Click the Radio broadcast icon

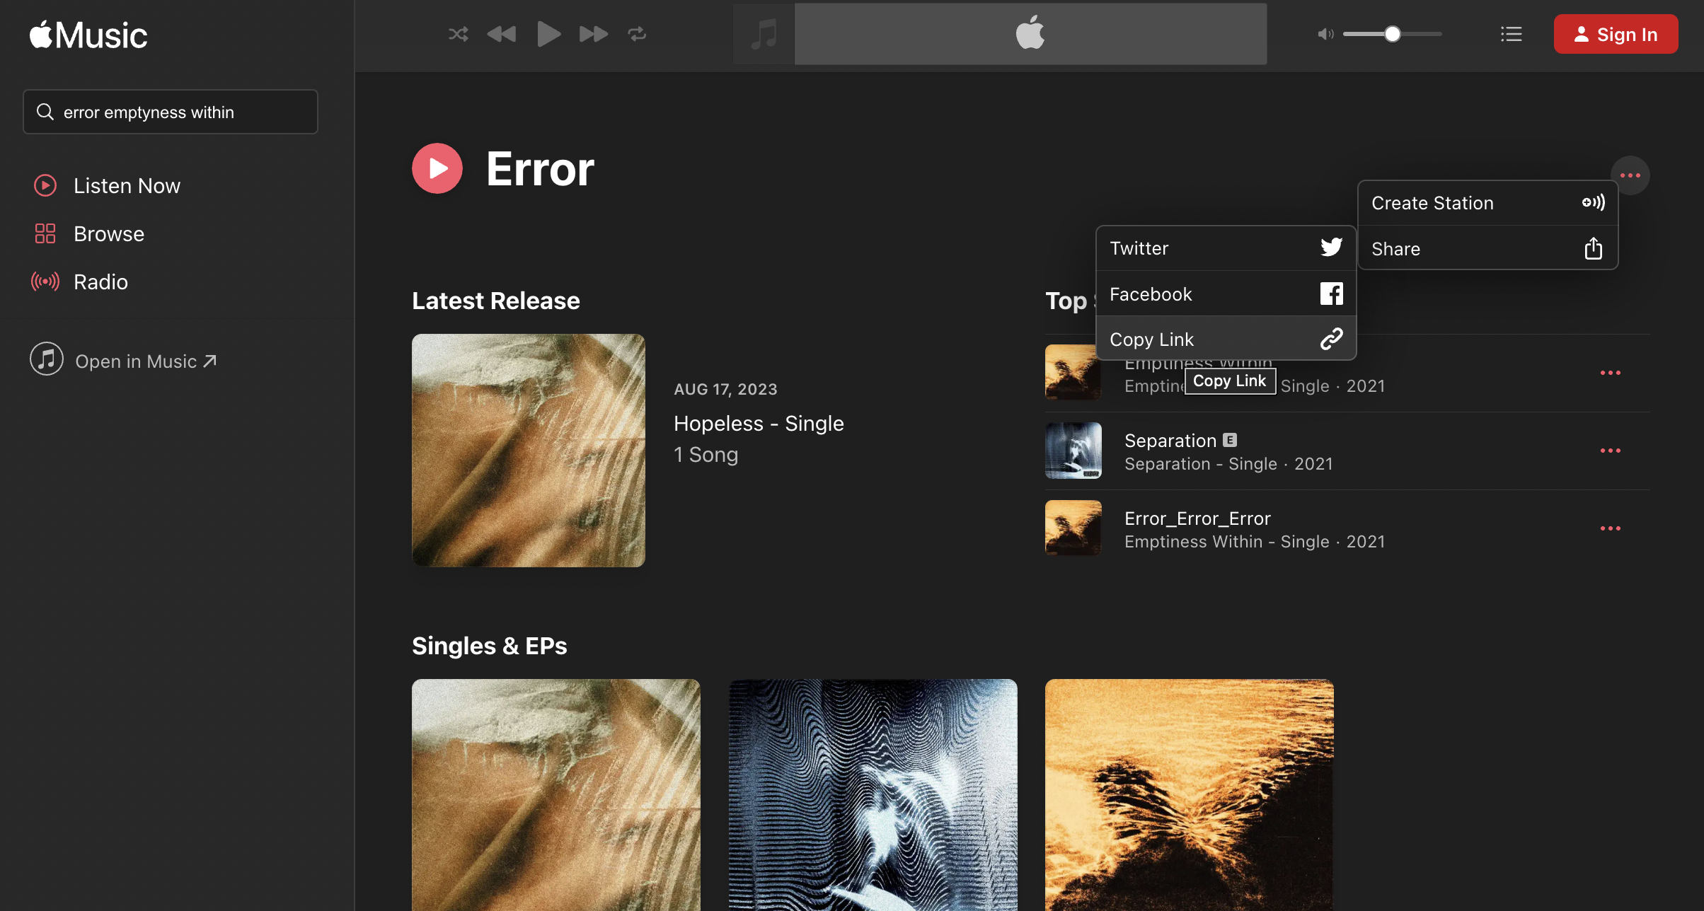coord(45,282)
